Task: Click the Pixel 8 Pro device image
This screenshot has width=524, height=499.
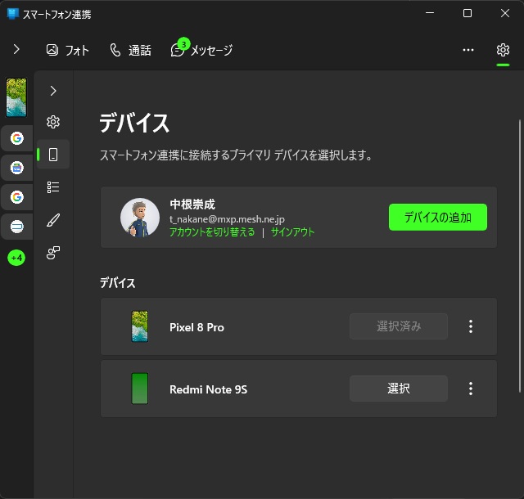Action: (x=140, y=326)
